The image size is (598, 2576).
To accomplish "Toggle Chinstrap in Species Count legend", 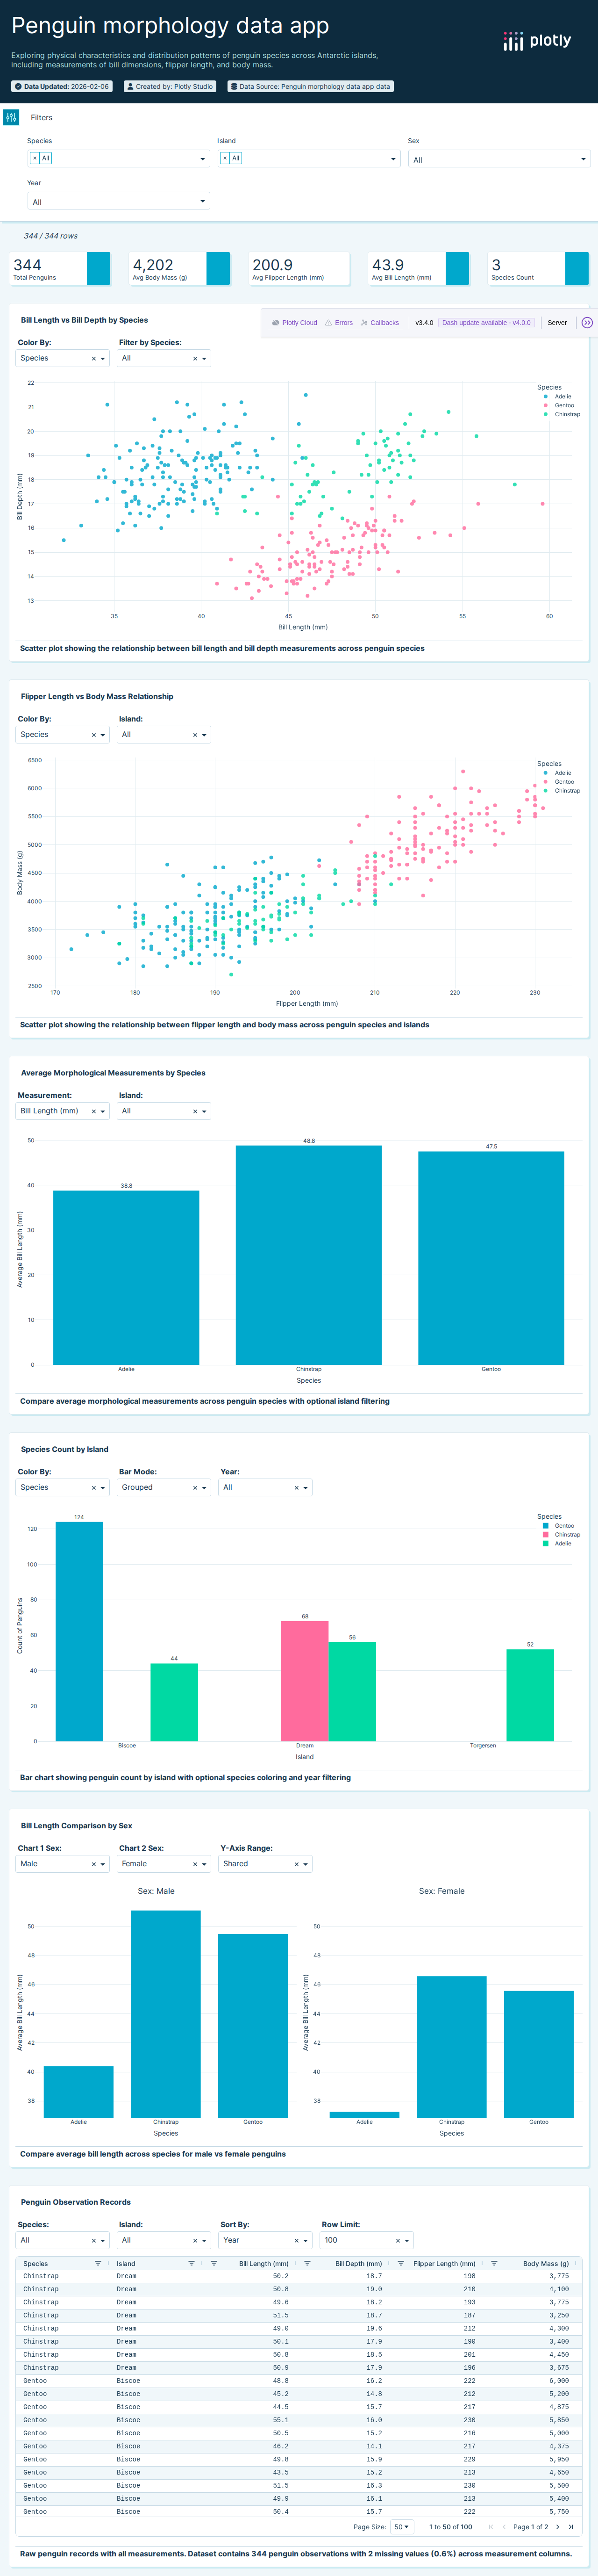I will click(561, 1535).
